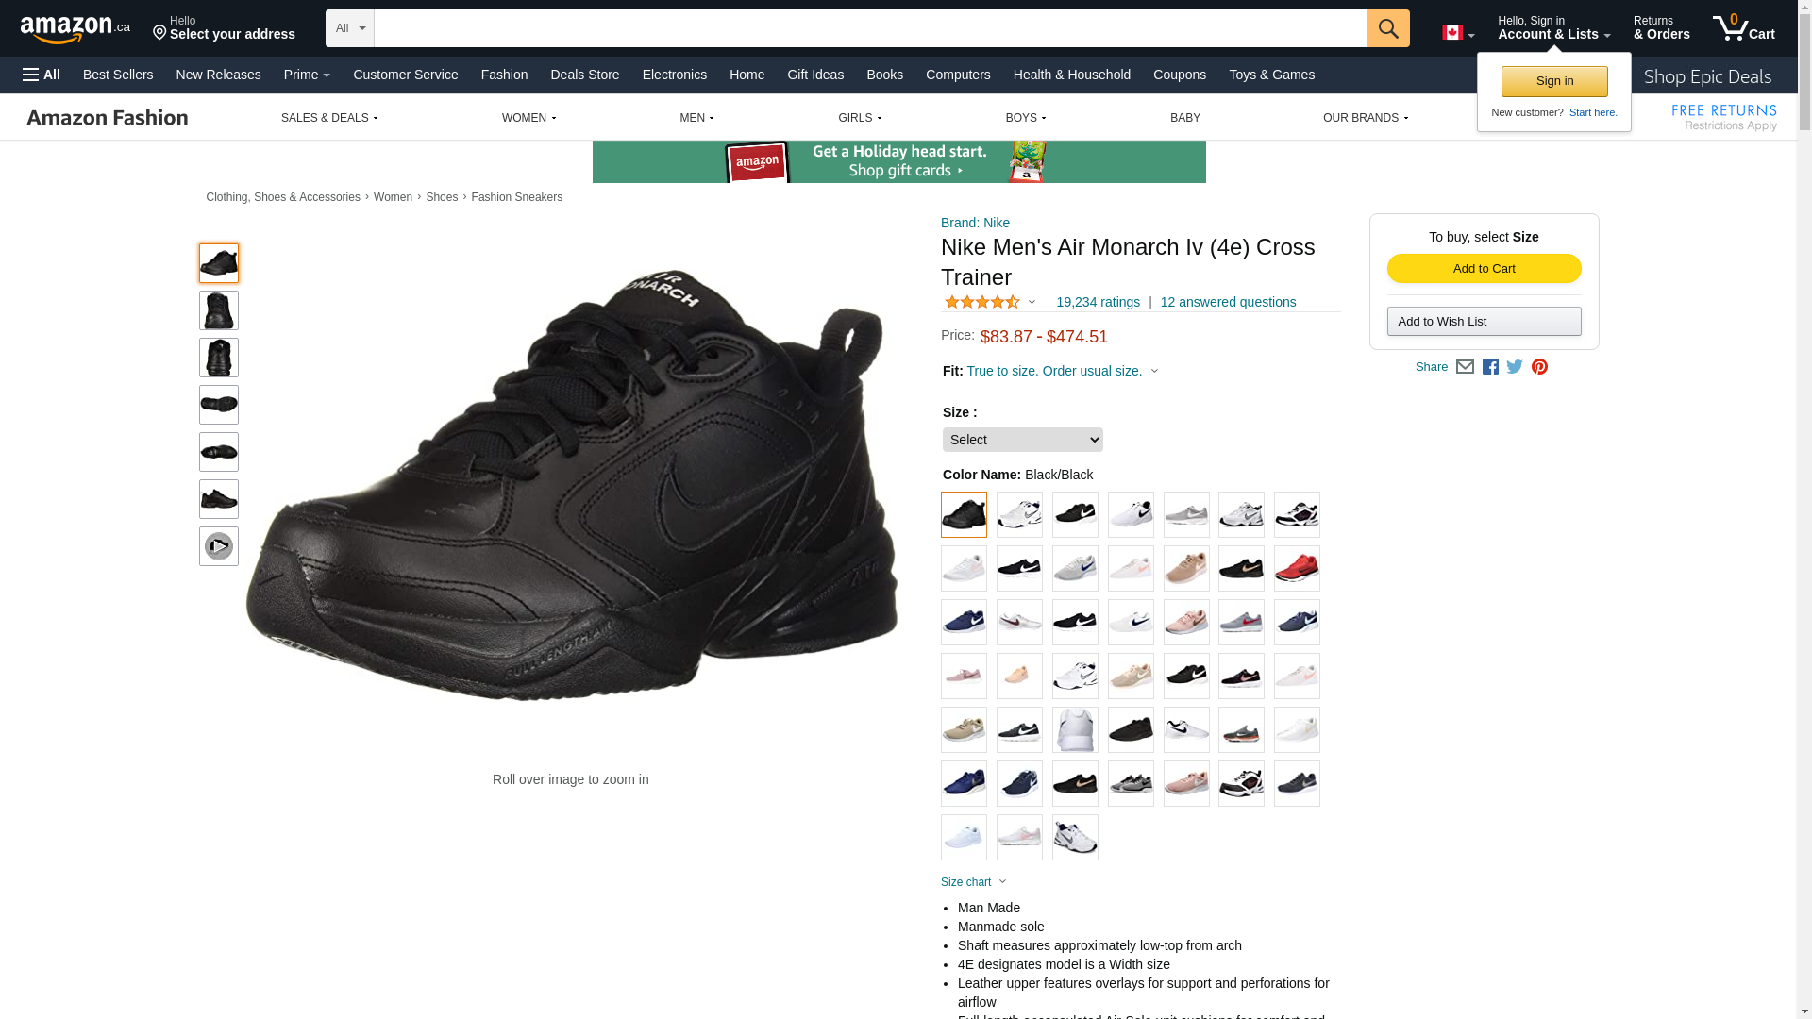Open the Size select dropdown
This screenshot has height=1019, width=1812.
point(1022,440)
